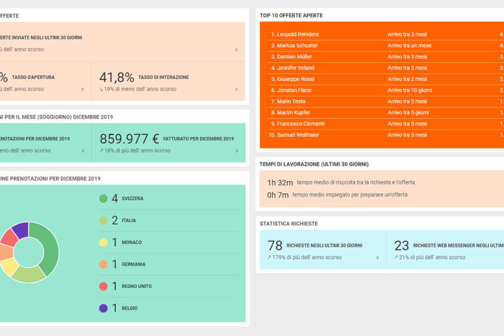The image size is (504, 336).
Task: Click 'Arrivo tra 2 mesi' in Giuseppe Rossi row
Action: tap(407, 79)
